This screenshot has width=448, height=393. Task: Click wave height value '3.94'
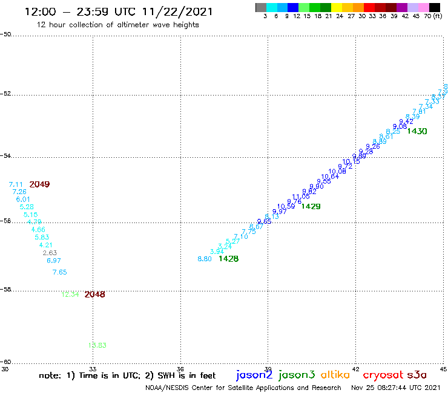pos(217,252)
